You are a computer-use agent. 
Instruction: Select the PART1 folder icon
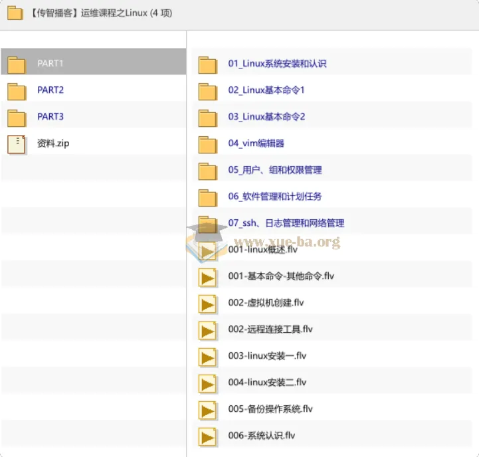17,65
